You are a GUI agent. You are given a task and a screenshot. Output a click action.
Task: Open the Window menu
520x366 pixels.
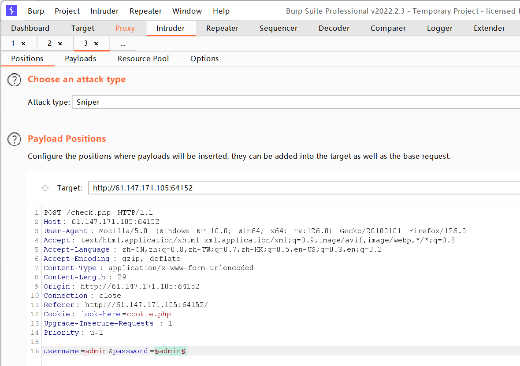click(x=187, y=11)
